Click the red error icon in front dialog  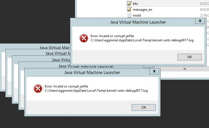38,89
